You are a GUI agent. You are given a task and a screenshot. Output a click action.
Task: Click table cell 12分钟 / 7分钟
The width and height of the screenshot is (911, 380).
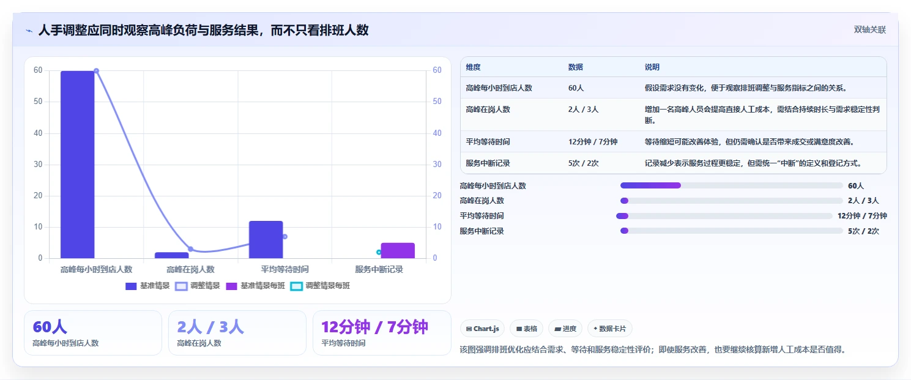[x=593, y=141]
